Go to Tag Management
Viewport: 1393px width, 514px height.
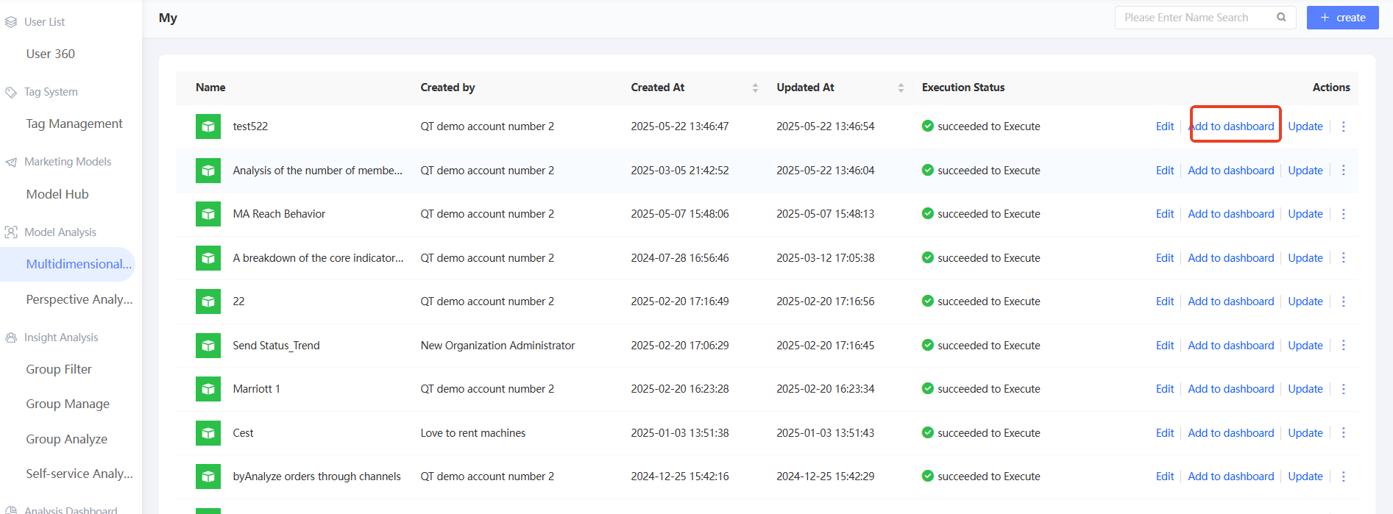tap(74, 124)
